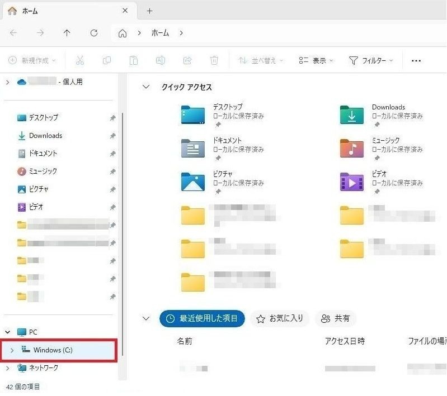The height and width of the screenshot is (396, 447).
Task: Click the cut scissors icon in toolbar
Action: [79, 60]
